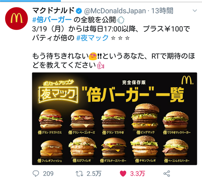Screen dimensions: 202x180
Task: Expand the tweet options chevron
Action: (195, 11)
